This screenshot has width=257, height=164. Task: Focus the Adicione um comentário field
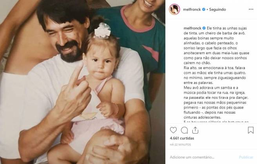tap(203, 157)
